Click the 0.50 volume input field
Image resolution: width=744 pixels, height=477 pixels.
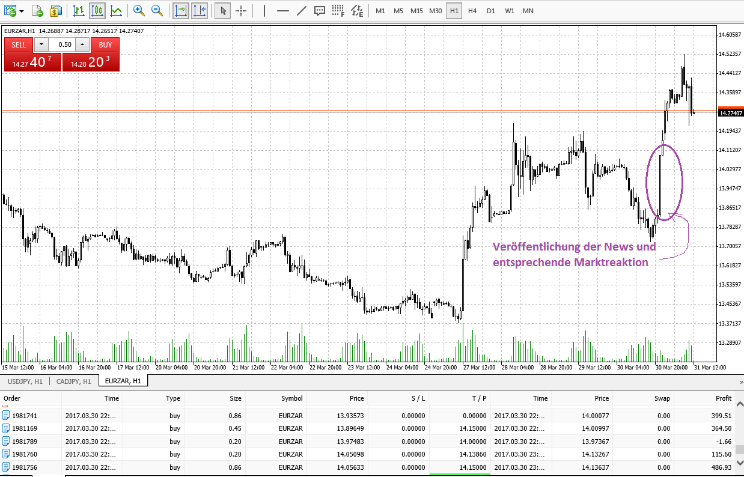pos(62,44)
